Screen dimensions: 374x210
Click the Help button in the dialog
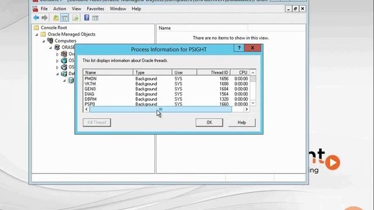click(x=242, y=123)
